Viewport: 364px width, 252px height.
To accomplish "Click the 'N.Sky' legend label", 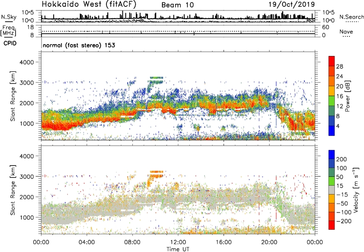I will [9, 17].
